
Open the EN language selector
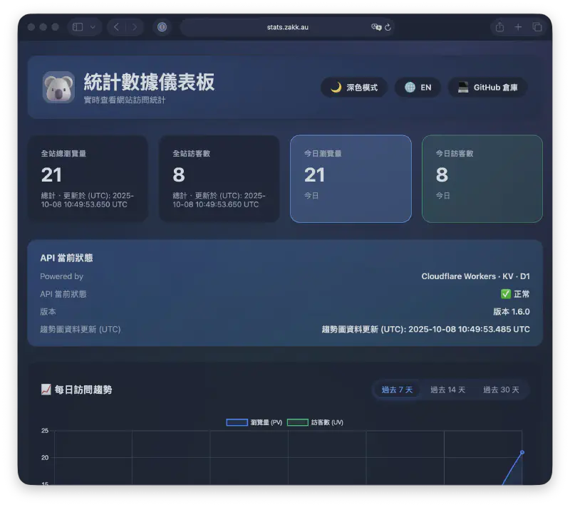(418, 88)
